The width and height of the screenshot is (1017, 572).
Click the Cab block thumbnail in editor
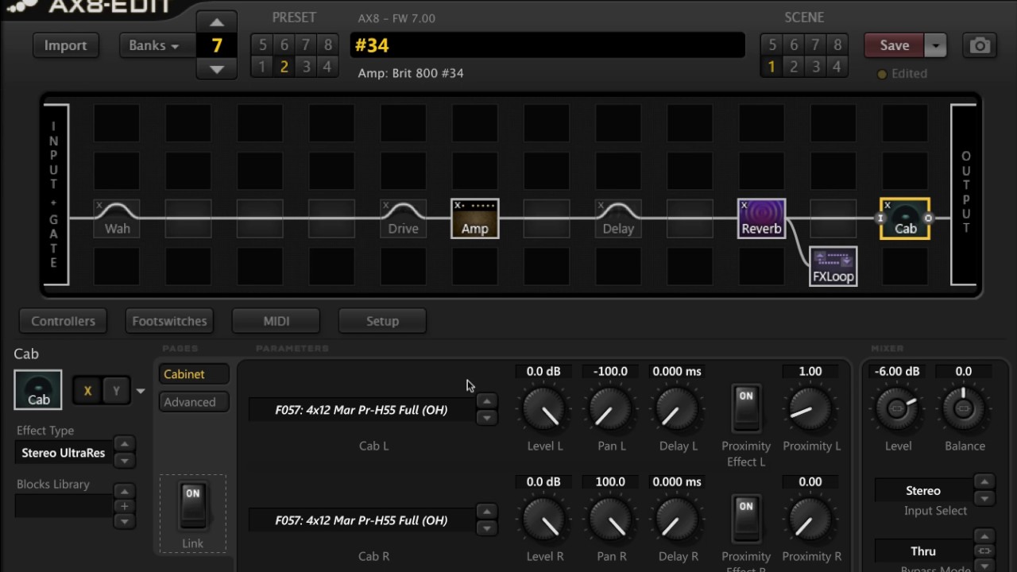[38, 389]
